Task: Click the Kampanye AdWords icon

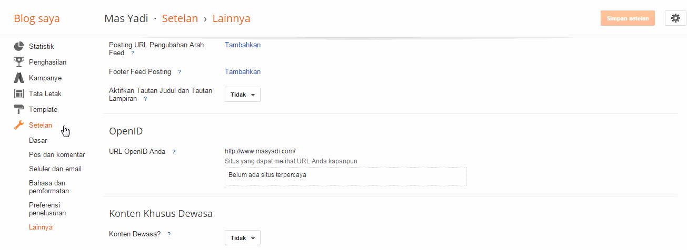Action: point(19,78)
